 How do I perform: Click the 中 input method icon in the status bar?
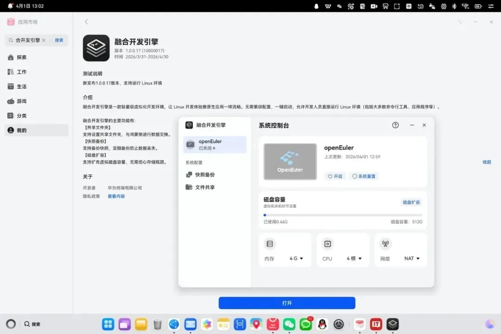pos(409,6)
